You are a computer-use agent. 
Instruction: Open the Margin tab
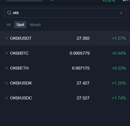pos(35,25)
